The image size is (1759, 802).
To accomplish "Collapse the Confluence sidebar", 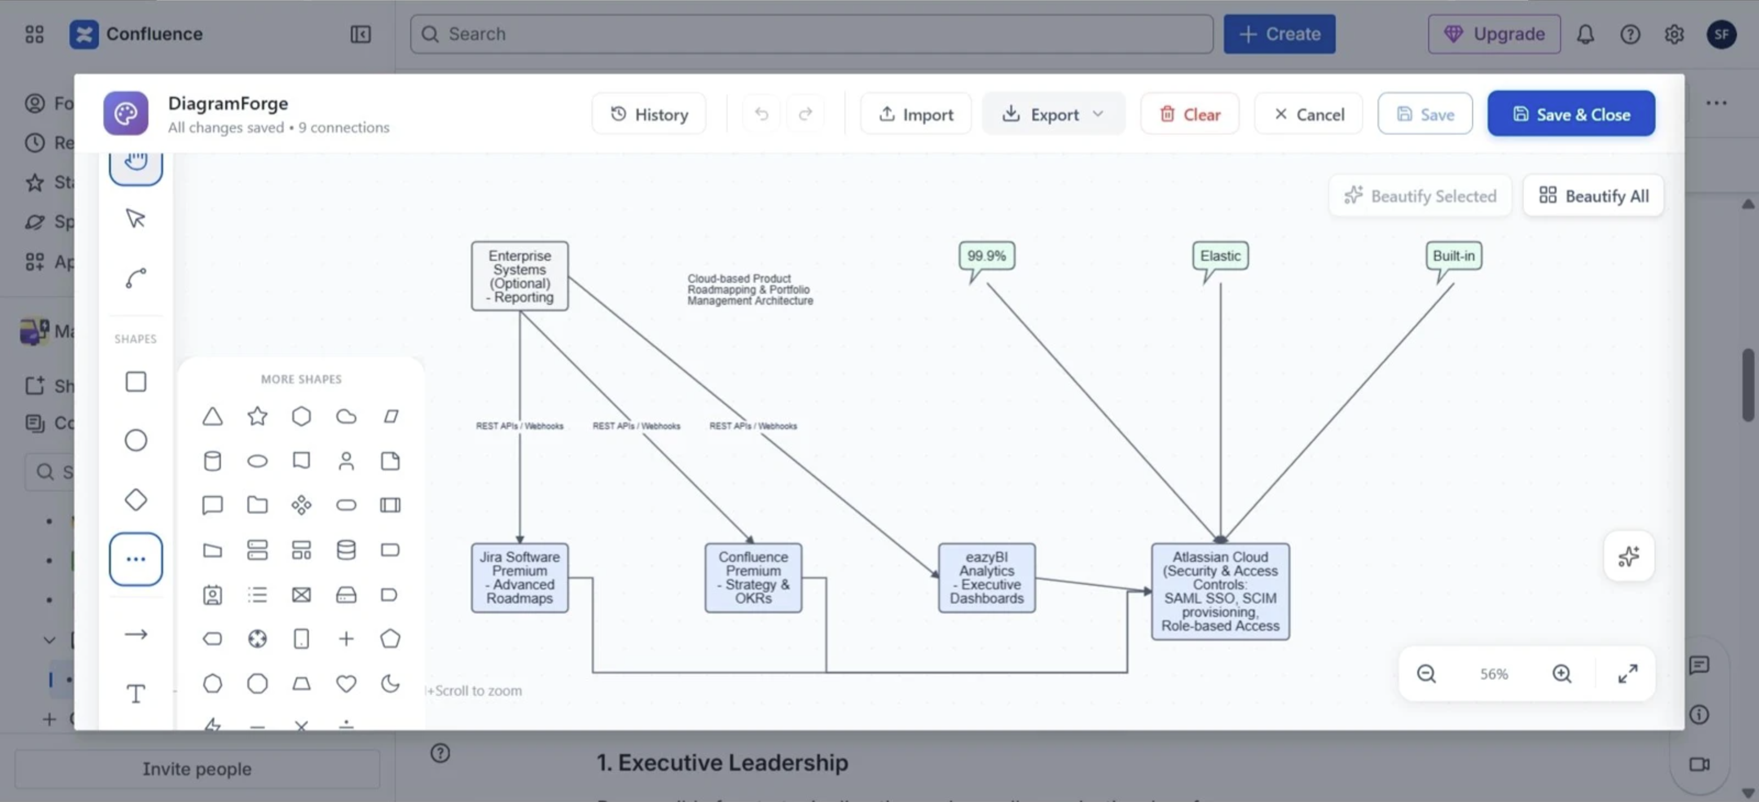I will (x=361, y=34).
